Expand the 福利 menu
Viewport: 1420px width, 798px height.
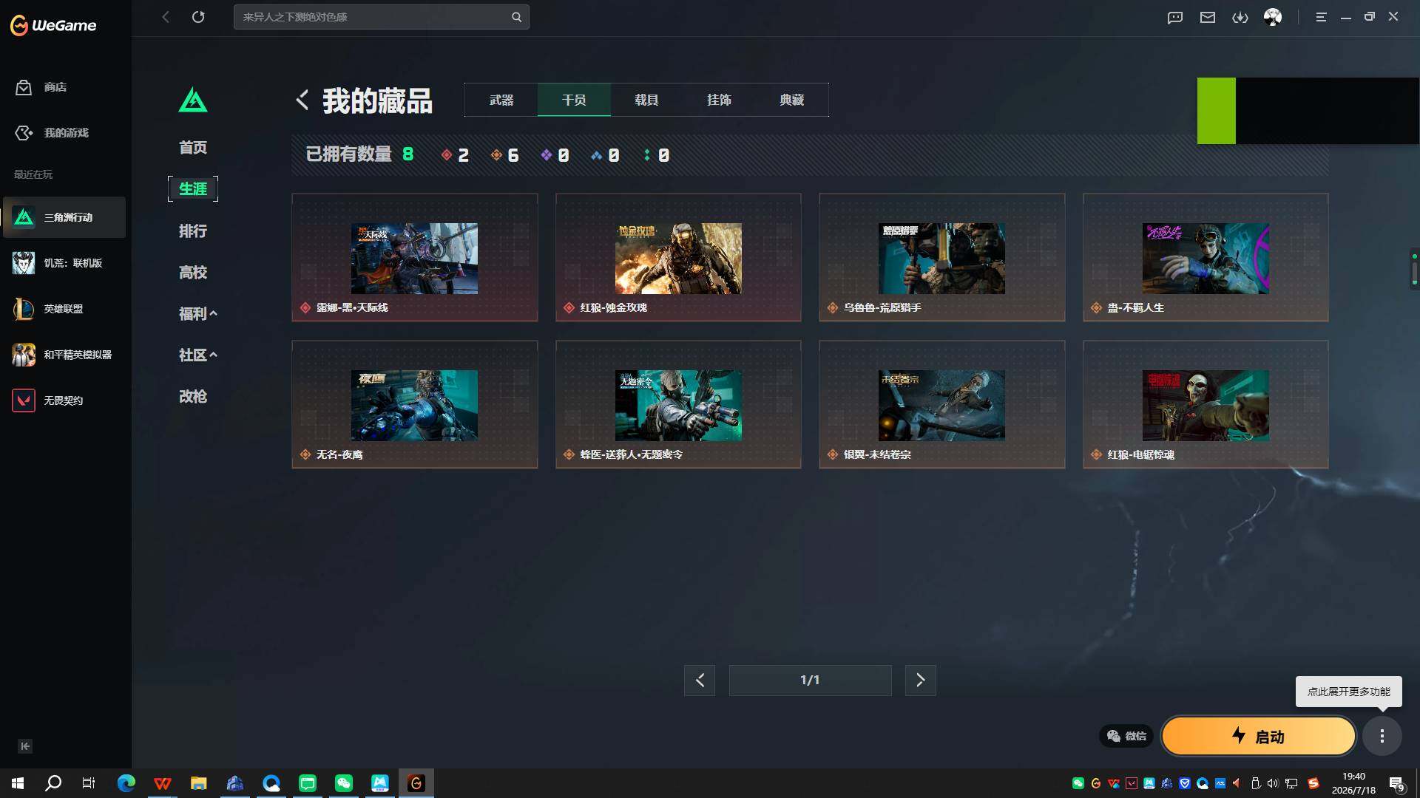197,314
